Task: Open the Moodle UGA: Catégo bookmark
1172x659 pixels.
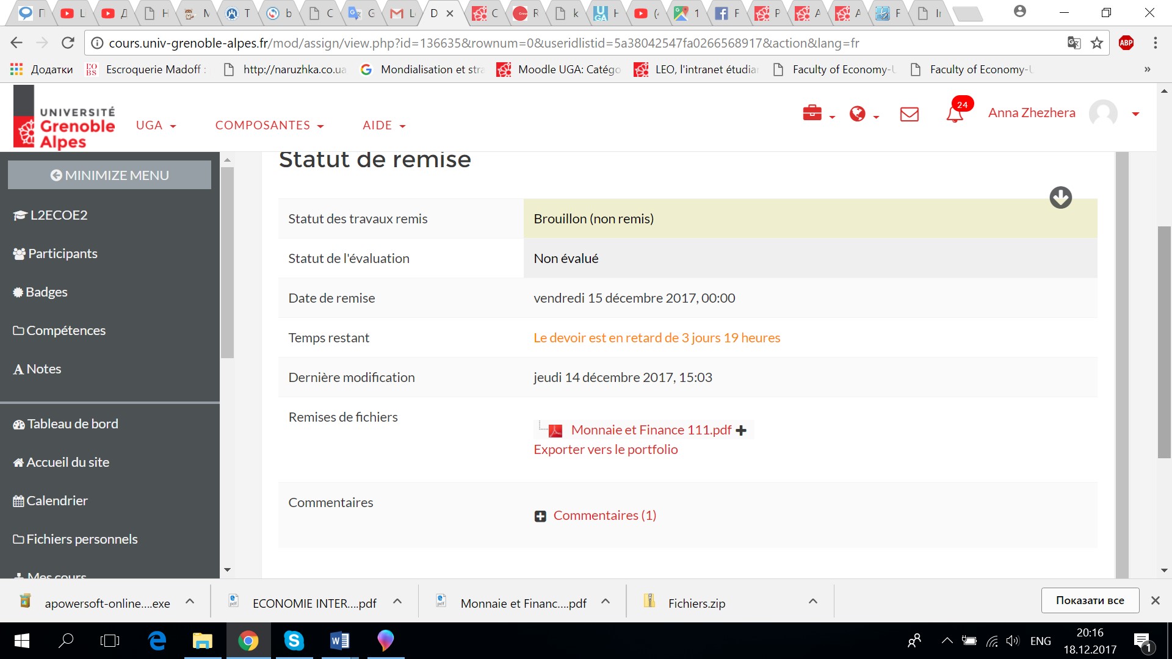Action: coord(559,70)
